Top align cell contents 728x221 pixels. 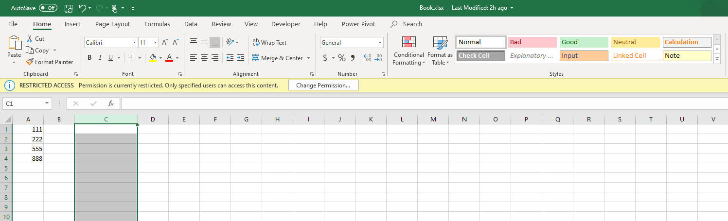pos(194,42)
